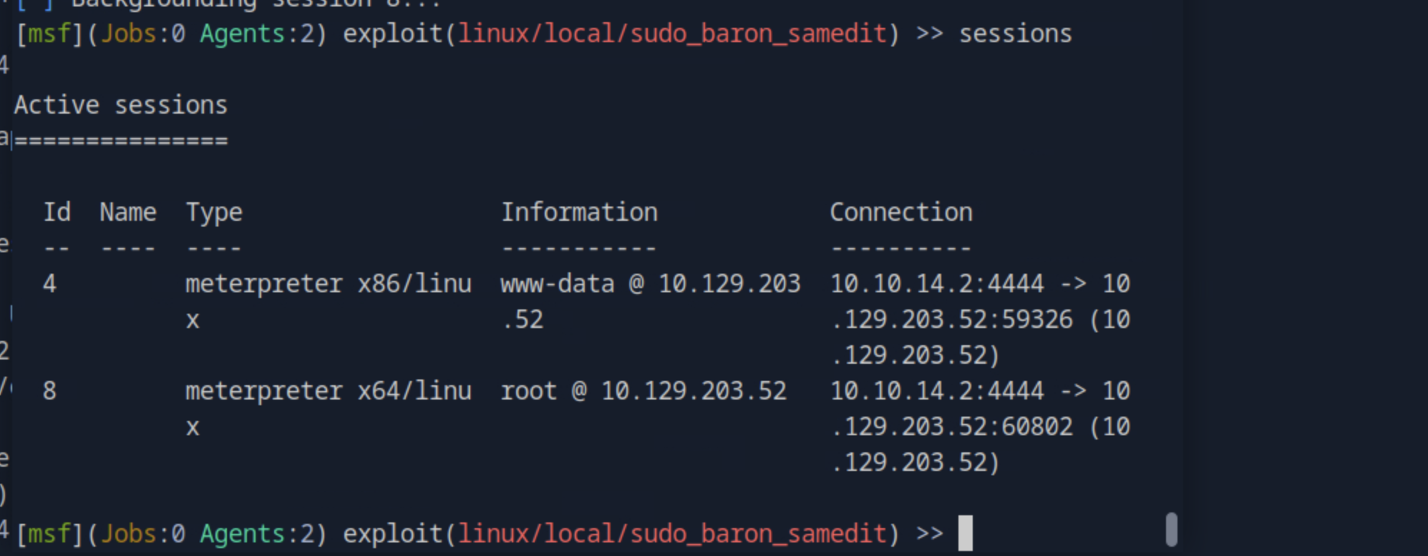Click the 'sessions' command text
Image resolution: width=1428 pixels, height=556 pixels.
pos(1016,34)
